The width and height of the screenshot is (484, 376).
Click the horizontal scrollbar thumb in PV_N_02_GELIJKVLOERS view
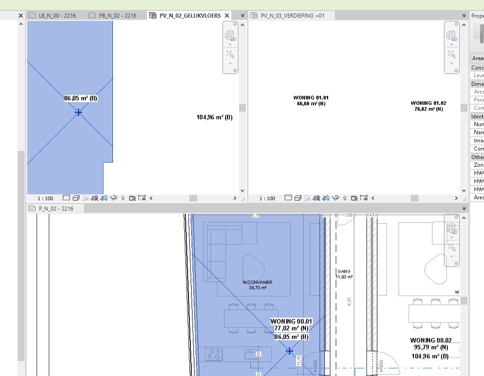coord(193,198)
